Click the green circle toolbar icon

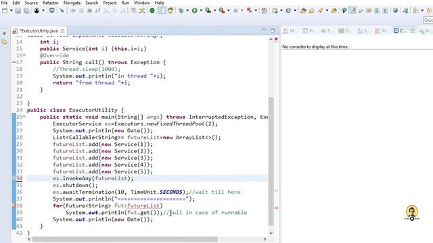pos(152,11)
